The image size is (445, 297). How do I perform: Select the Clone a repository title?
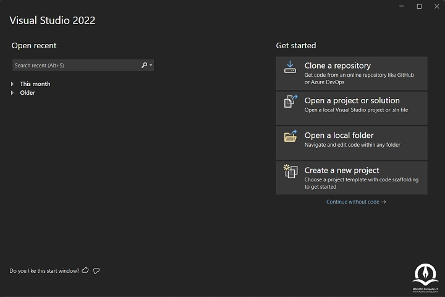(337, 66)
